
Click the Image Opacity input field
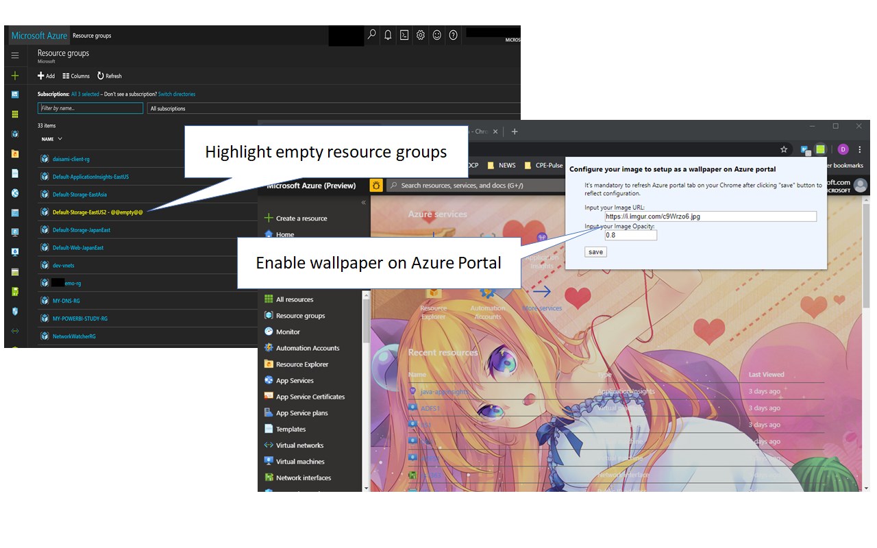coord(631,235)
